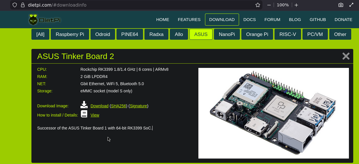Click the shield tracking protection icon
The image size is (359, 164).
point(15,5)
